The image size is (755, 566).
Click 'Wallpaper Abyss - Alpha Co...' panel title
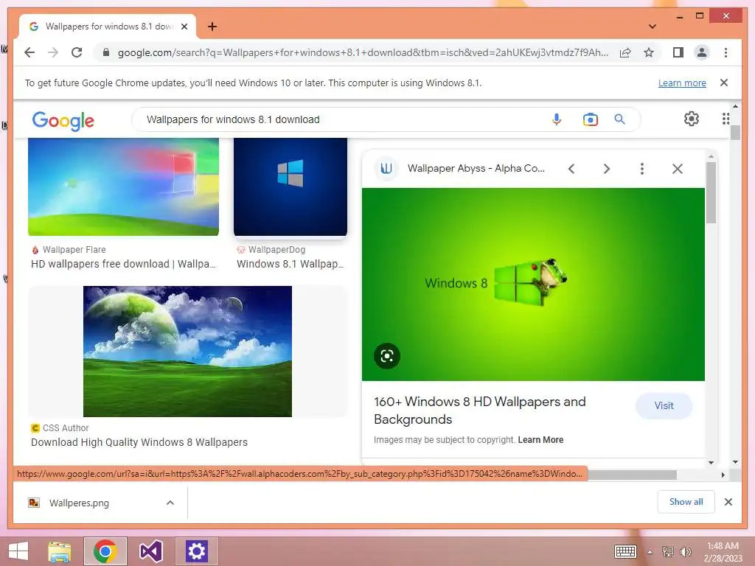(x=476, y=169)
